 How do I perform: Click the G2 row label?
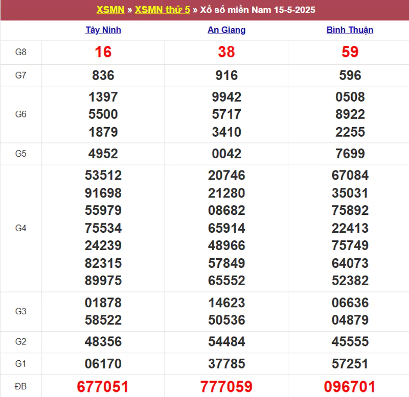point(21,341)
